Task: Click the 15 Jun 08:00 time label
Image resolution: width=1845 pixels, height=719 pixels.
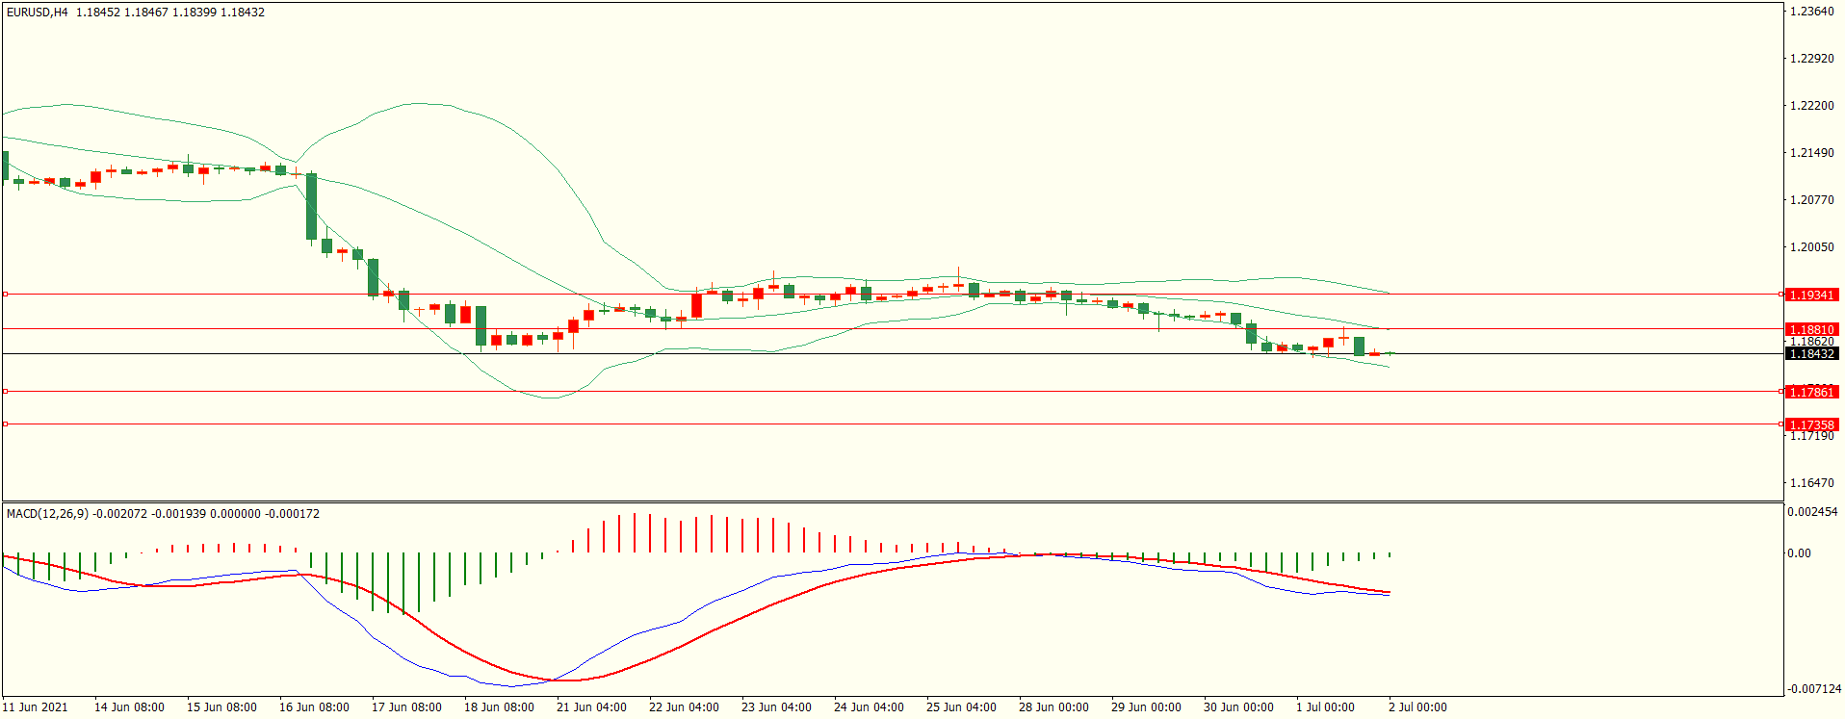Action: click(221, 707)
